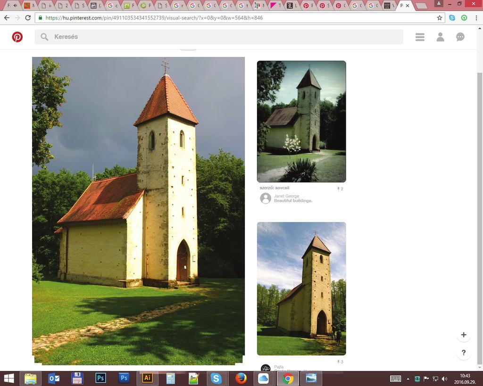
Task: Open the Calculator from the taskbar
Action: pyautogui.click(x=170, y=378)
